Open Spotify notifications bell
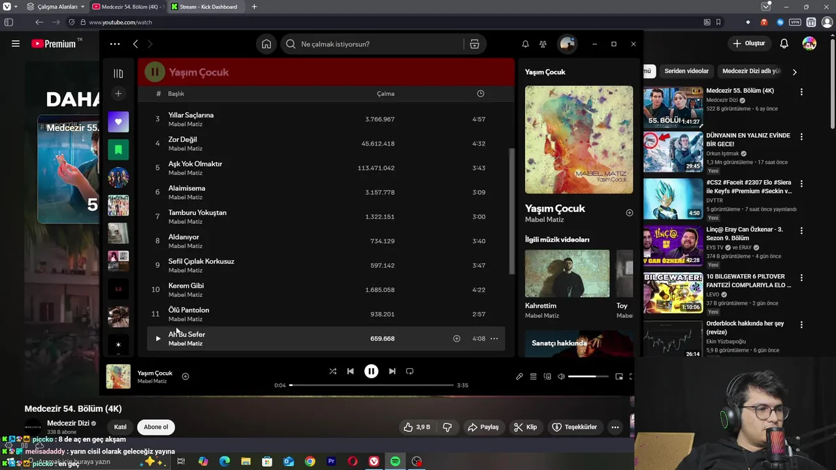The width and height of the screenshot is (836, 470). click(525, 44)
